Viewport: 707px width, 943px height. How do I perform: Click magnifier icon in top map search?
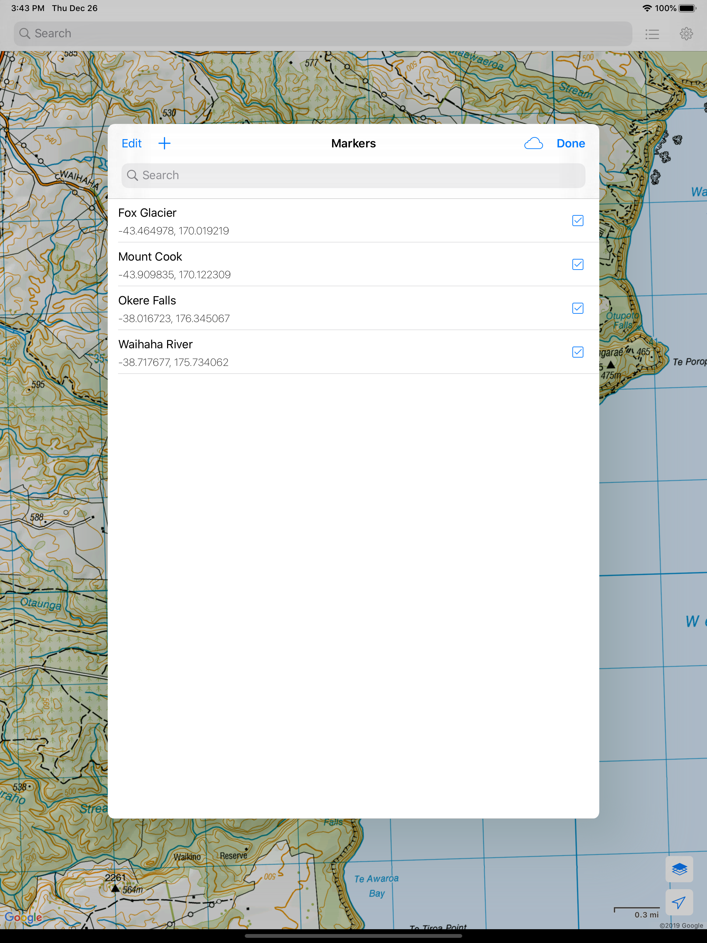[25, 33]
